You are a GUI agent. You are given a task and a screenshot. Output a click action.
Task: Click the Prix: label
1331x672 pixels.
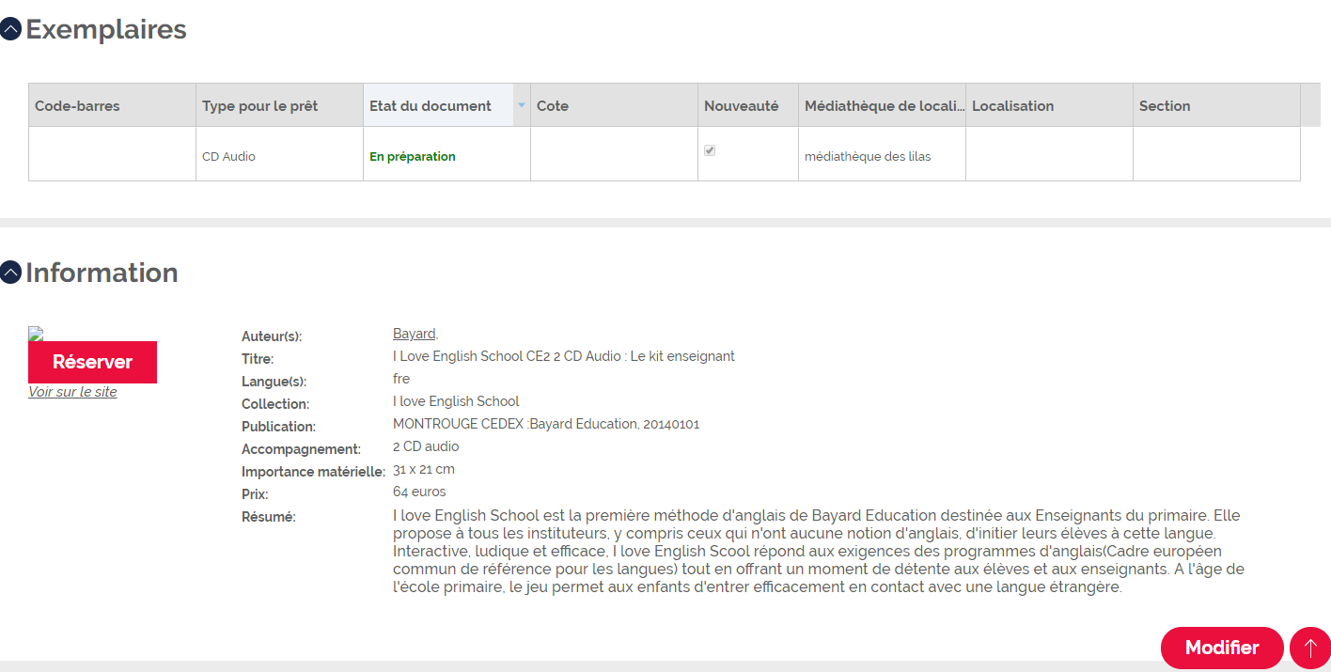255,494
